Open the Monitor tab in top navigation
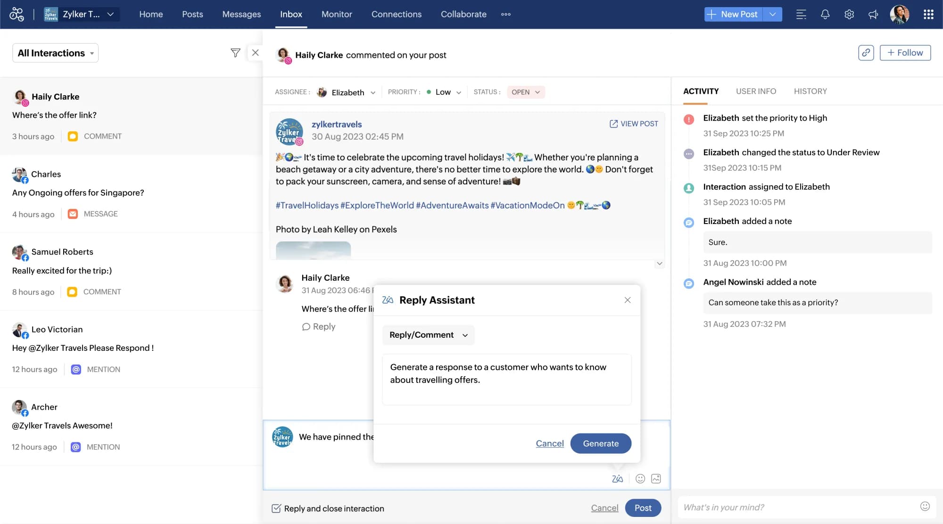The width and height of the screenshot is (943, 524). coord(337,14)
